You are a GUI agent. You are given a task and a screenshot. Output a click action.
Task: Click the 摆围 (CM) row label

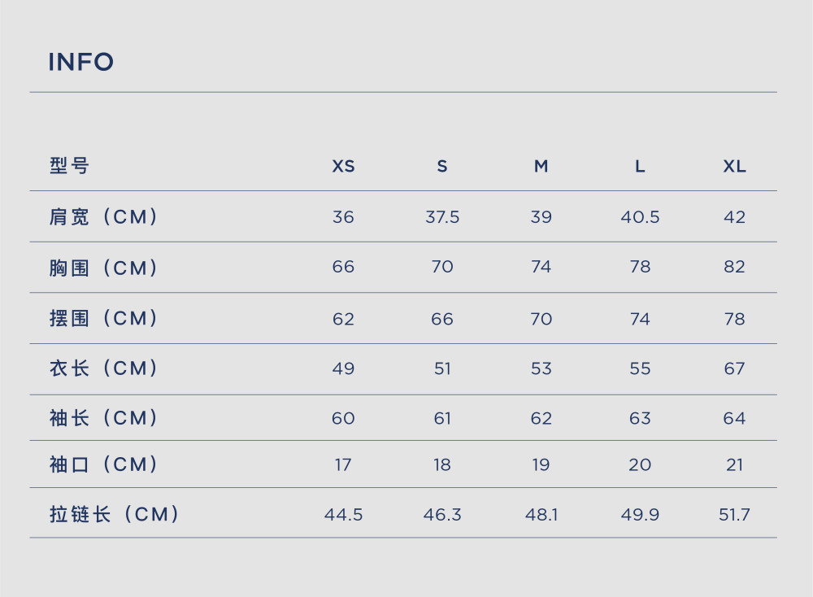pos(104,318)
